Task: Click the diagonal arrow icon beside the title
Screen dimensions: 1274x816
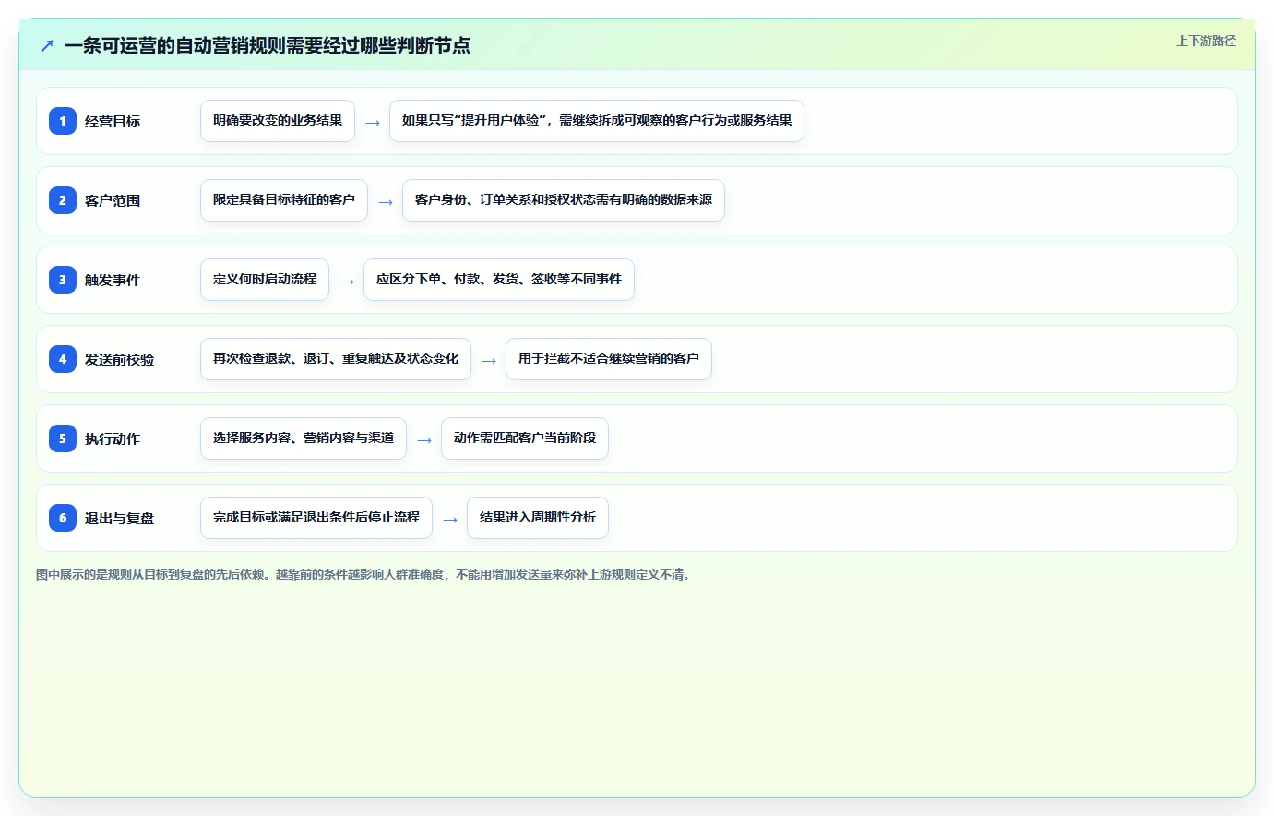Action: [x=47, y=45]
